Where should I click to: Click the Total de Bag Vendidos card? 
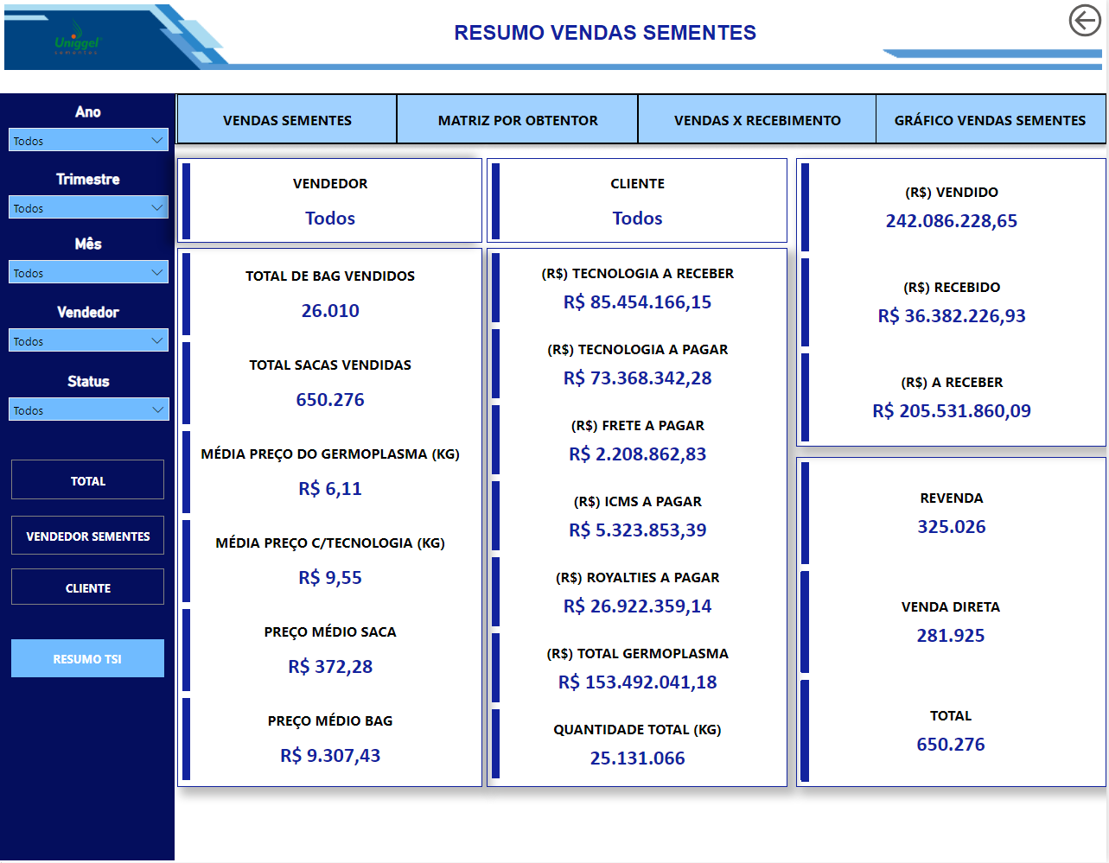(x=330, y=294)
